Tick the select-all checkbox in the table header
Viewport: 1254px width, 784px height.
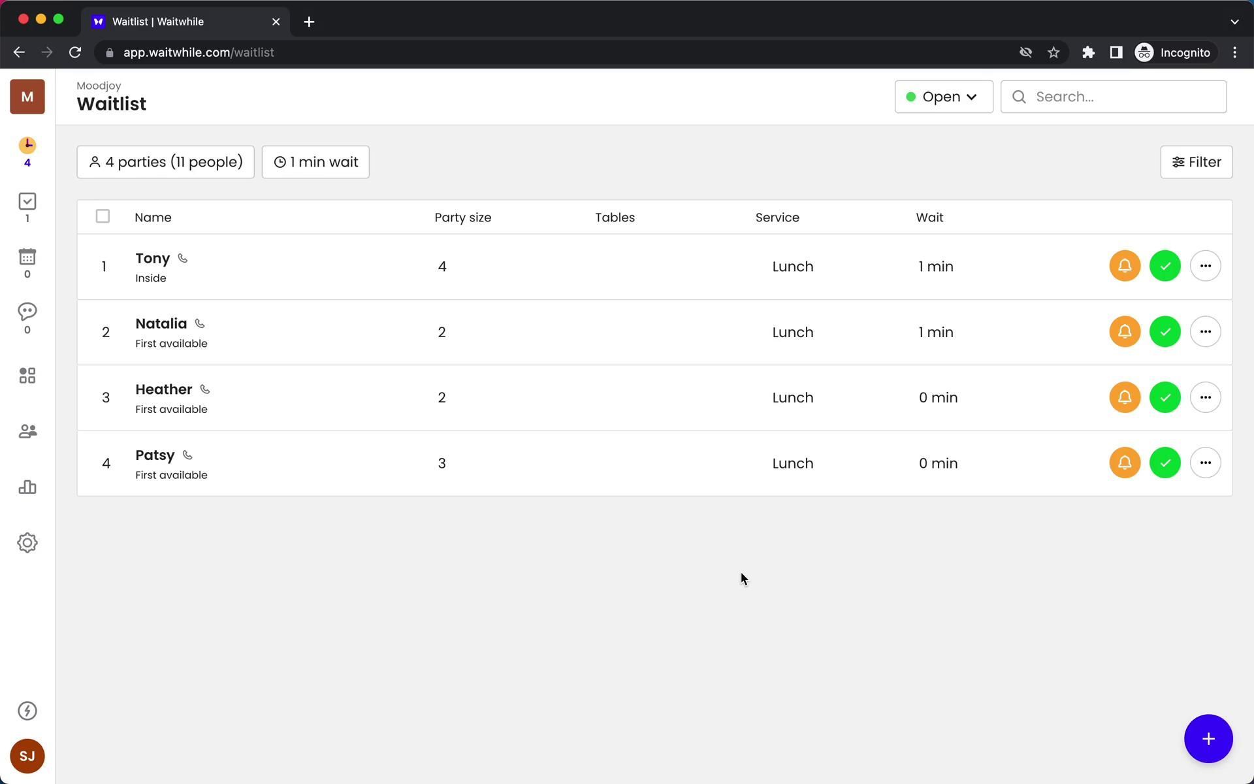point(103,216)
